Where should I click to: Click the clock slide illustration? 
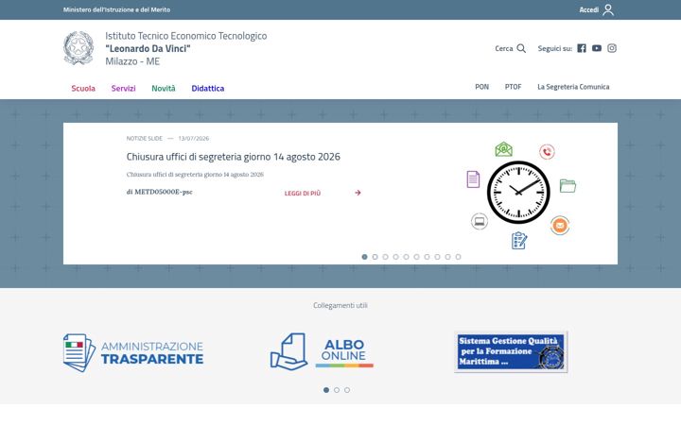tap(521, 195)
